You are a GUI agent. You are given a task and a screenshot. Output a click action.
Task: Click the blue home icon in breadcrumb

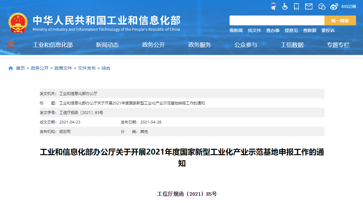[11, 68]
